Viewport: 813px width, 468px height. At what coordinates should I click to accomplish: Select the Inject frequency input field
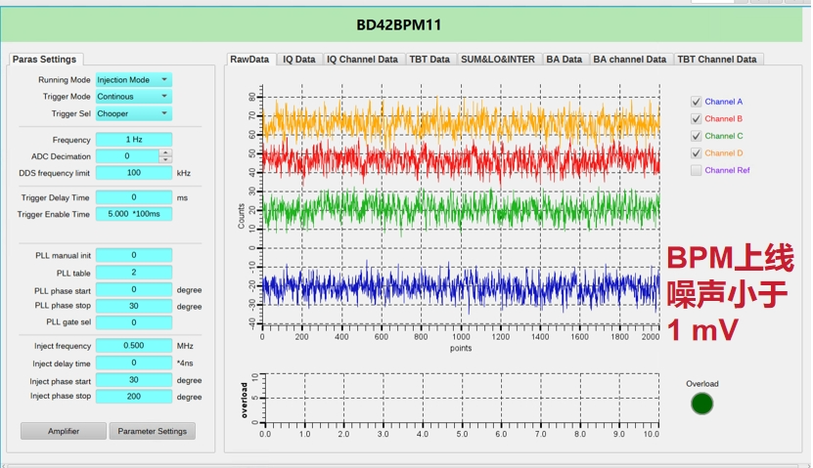coord(134,346)
